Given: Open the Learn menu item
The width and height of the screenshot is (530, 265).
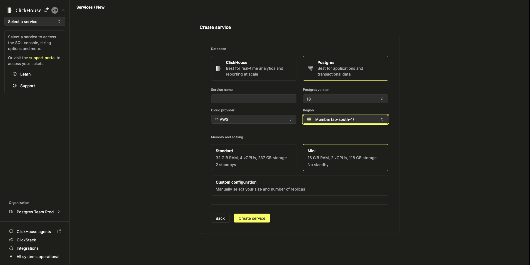Looking at the screenshot, I should click(x=25, y=74).
